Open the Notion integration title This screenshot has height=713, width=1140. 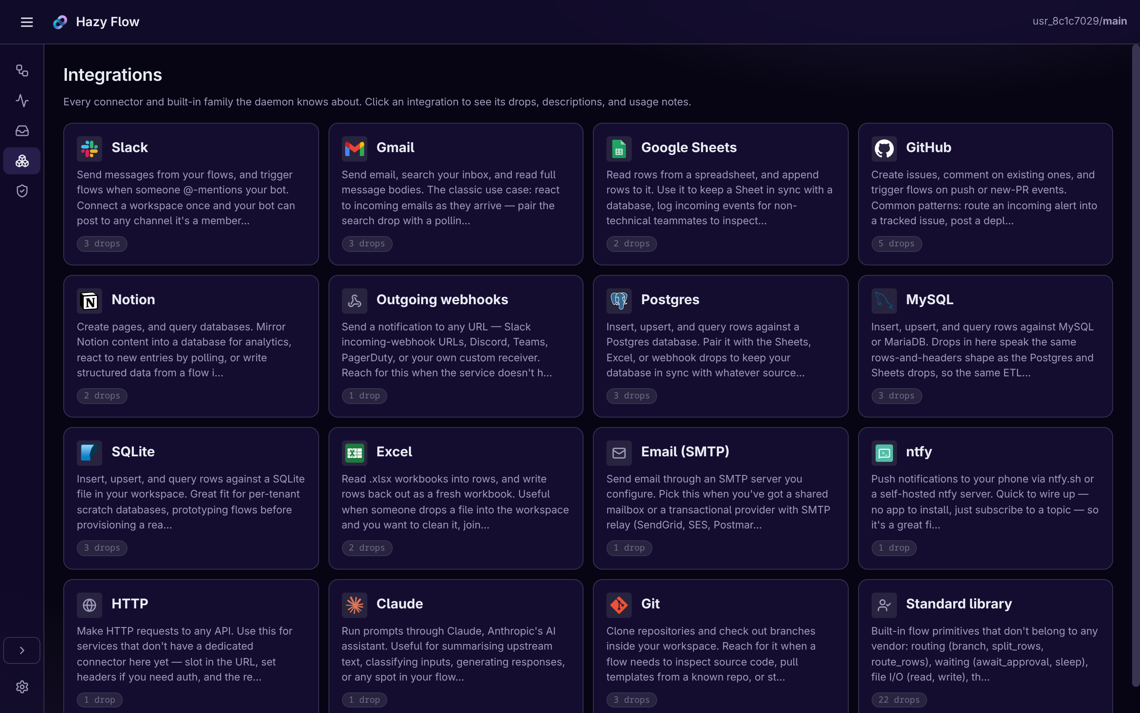point(133,299)
